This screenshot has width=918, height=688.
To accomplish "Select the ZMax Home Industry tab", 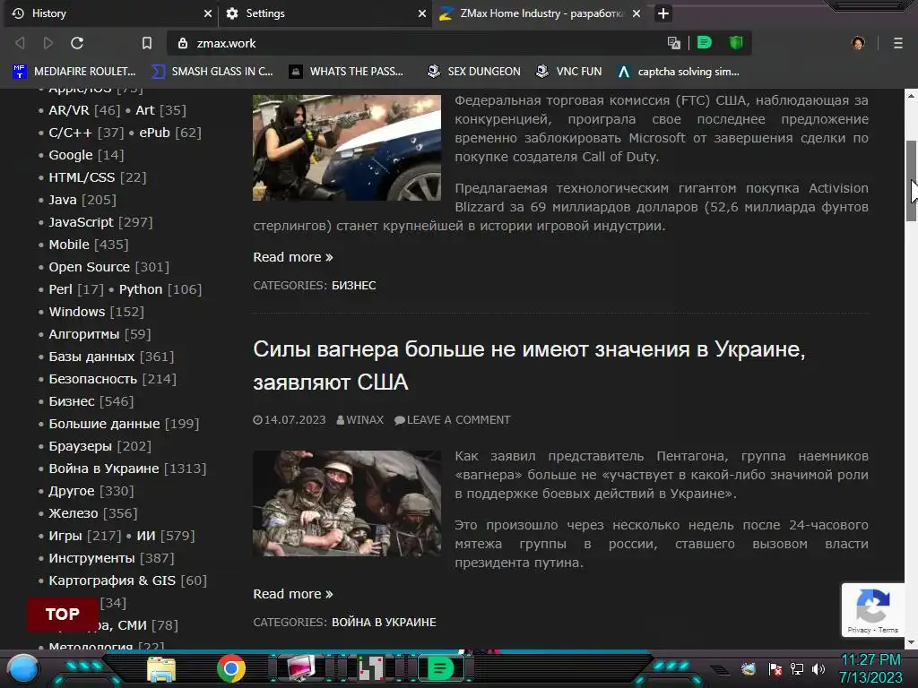I will [x=539, y=13].
